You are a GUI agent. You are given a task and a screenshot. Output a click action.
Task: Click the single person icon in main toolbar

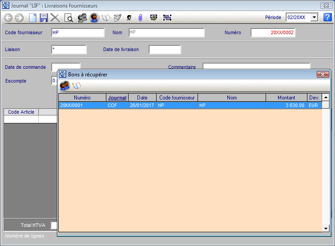tap(94, 18)
